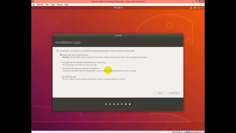The width and height of the screenshot is (236, 133).
Task: Minimize the VirtualBox window
Action: tap(193, 1)
